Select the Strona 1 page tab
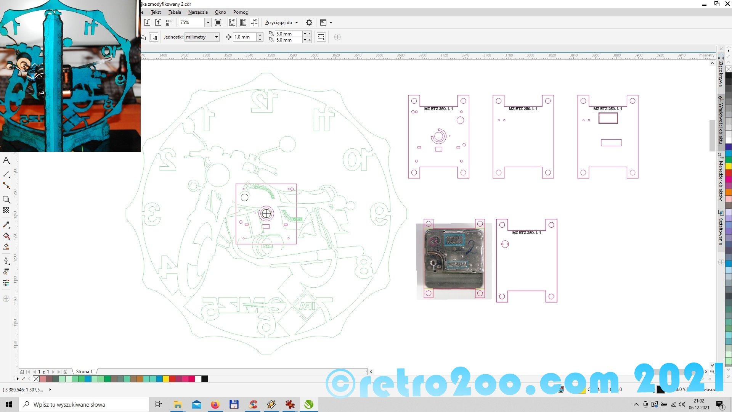Screen dimensions: 732x412 point(84,372)
